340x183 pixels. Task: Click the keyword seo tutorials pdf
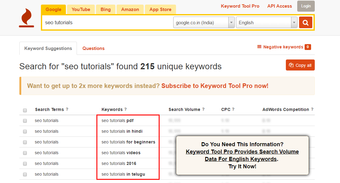click(x=118, y=120)
